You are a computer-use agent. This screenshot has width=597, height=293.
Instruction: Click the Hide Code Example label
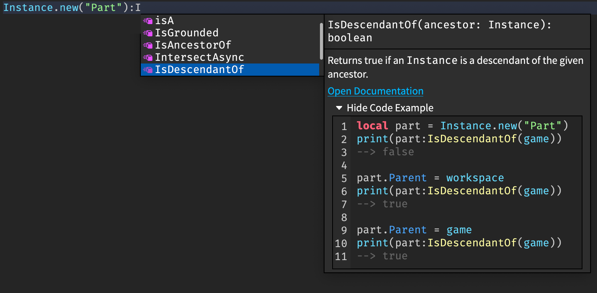(x=390, y=108)
